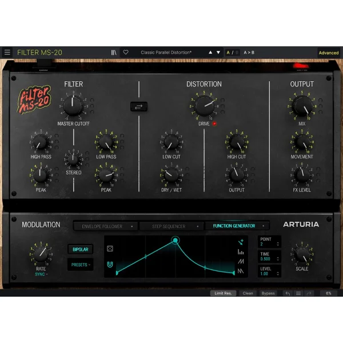Screen dimensions: 343x343
Task: Select the curve's starting point handle
Action: click(x=117, y=273)
